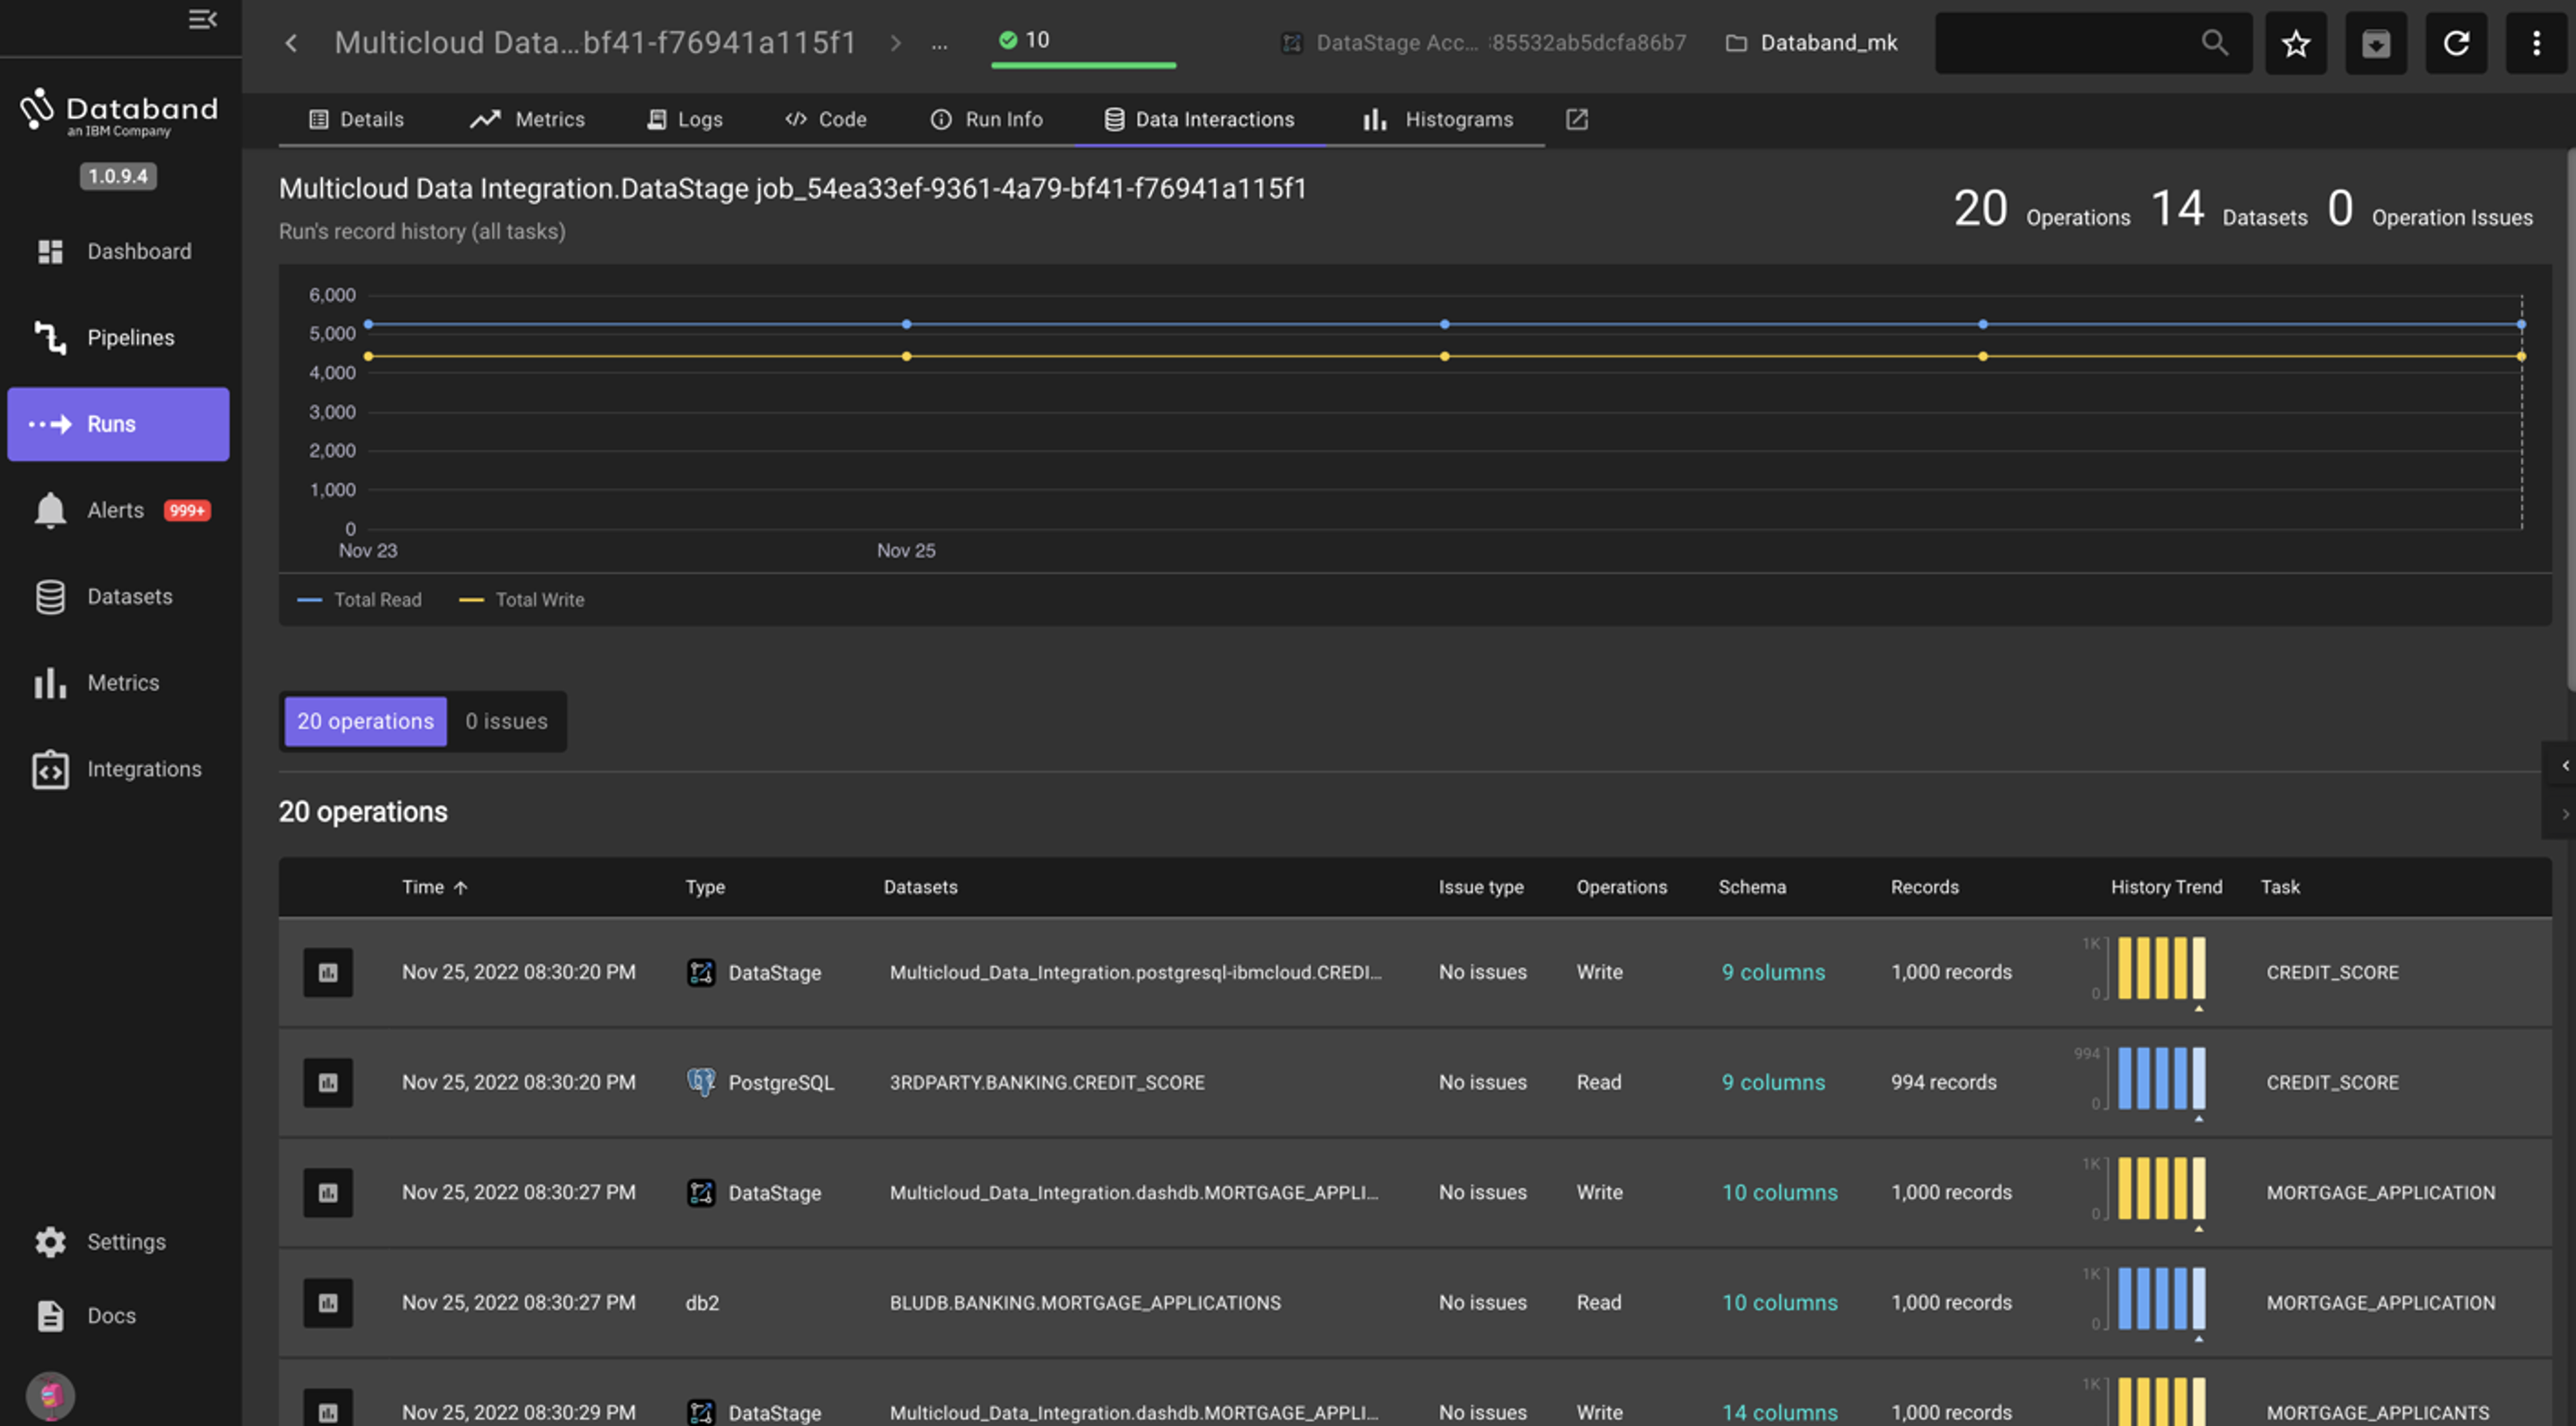Click history trend bars of db2 row
Screen dimensions: 2576x1426
coord(2161,1299)
